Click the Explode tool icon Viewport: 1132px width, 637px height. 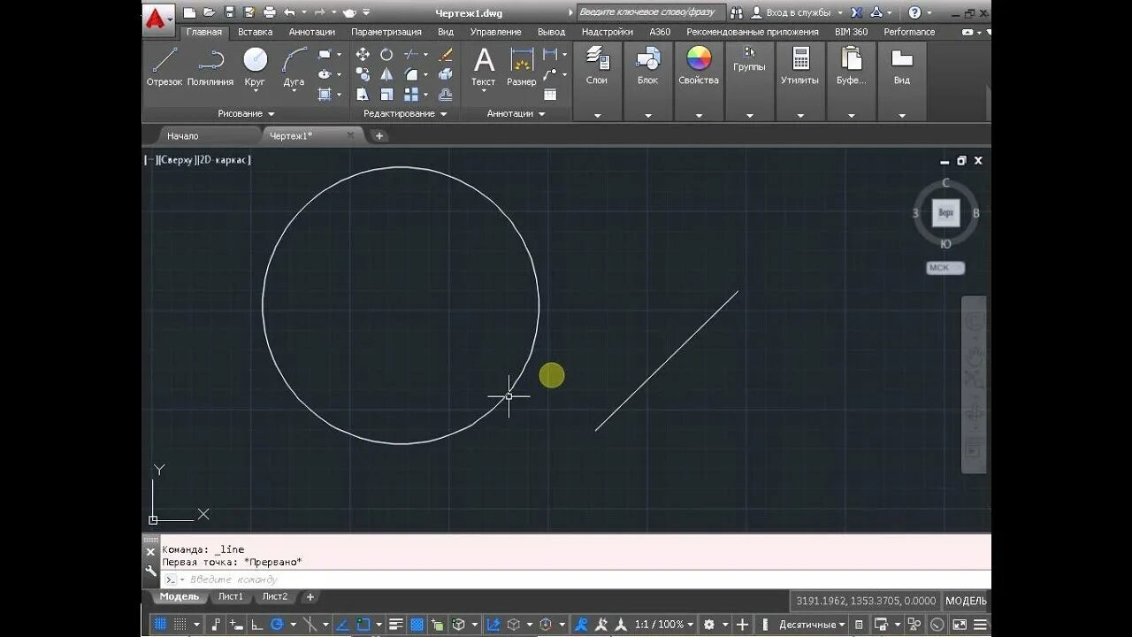click(445, 74)
